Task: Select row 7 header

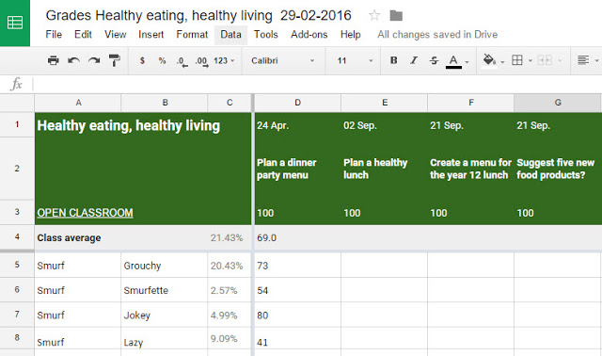Action: (x=17, y=315)
